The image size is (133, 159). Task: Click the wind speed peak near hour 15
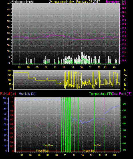pyautogui.click(x=82, y=51)
